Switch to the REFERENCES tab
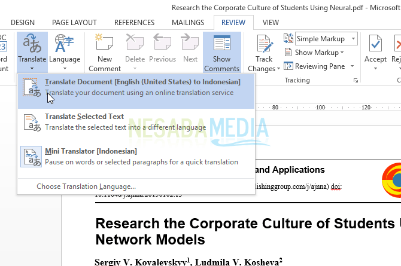Image resolution: width=401 pixels, height=266 pixels. click(134, 23)
